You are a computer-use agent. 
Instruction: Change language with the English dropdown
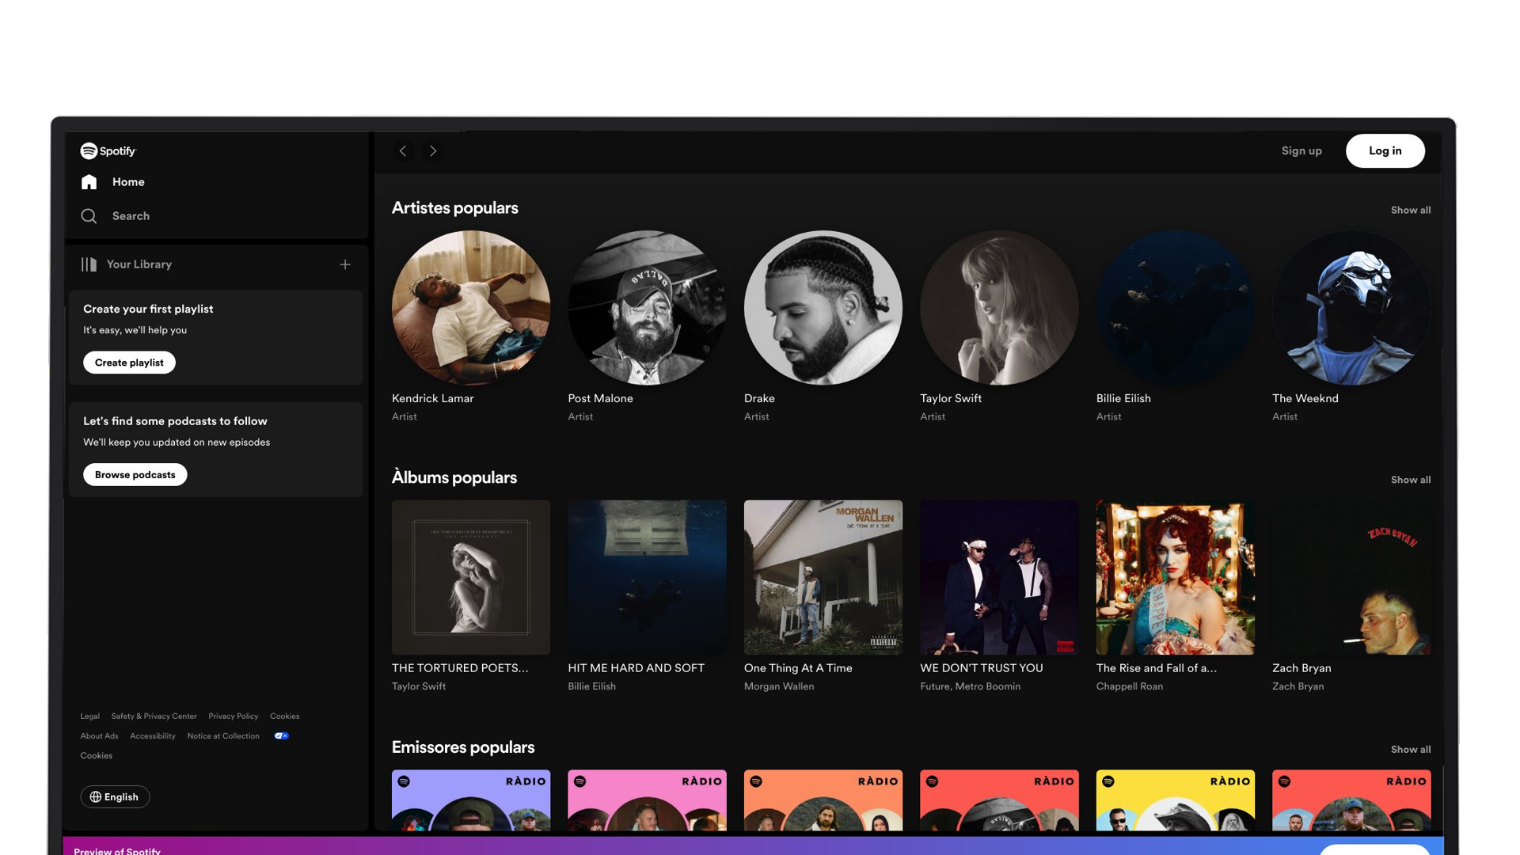(x=115, y=797)
